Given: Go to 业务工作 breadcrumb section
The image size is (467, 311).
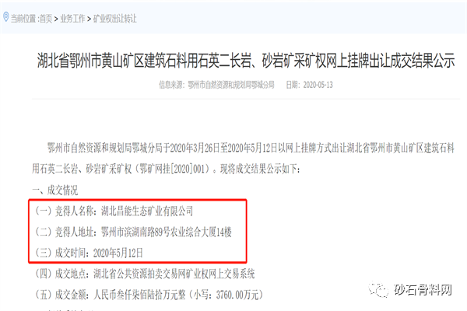Looking at the screenshot, I should [72, 19].
